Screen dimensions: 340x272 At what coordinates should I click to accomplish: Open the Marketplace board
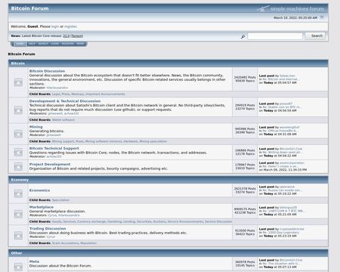coord(42,207)
